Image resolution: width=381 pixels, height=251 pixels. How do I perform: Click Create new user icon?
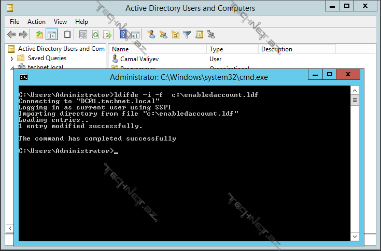pos(151,35)
